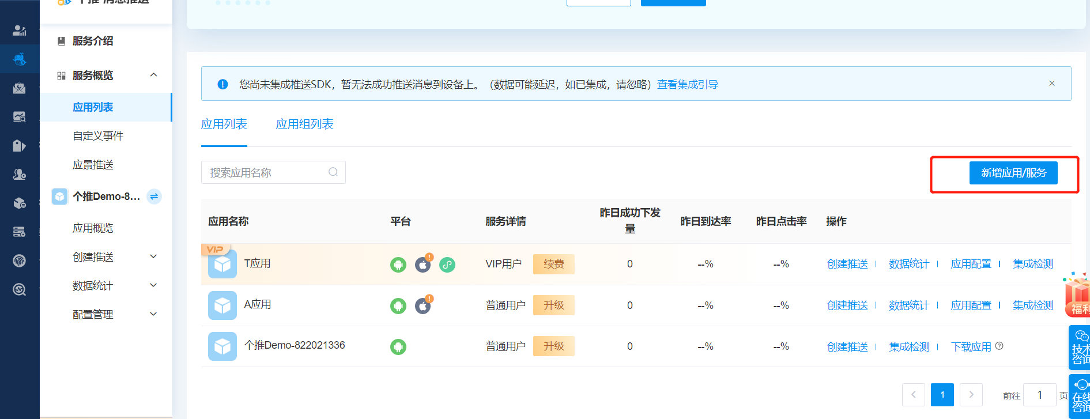Open the 福利 gift floating widget
Image resolution: width=1090 pixels, height=419 pixels.
(1077, 295)
